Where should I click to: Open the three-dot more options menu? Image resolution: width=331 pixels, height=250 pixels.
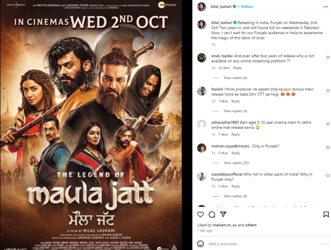point(325,7)
